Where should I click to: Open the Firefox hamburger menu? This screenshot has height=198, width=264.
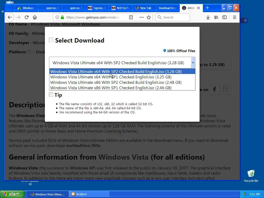click(x=235, y=17)
